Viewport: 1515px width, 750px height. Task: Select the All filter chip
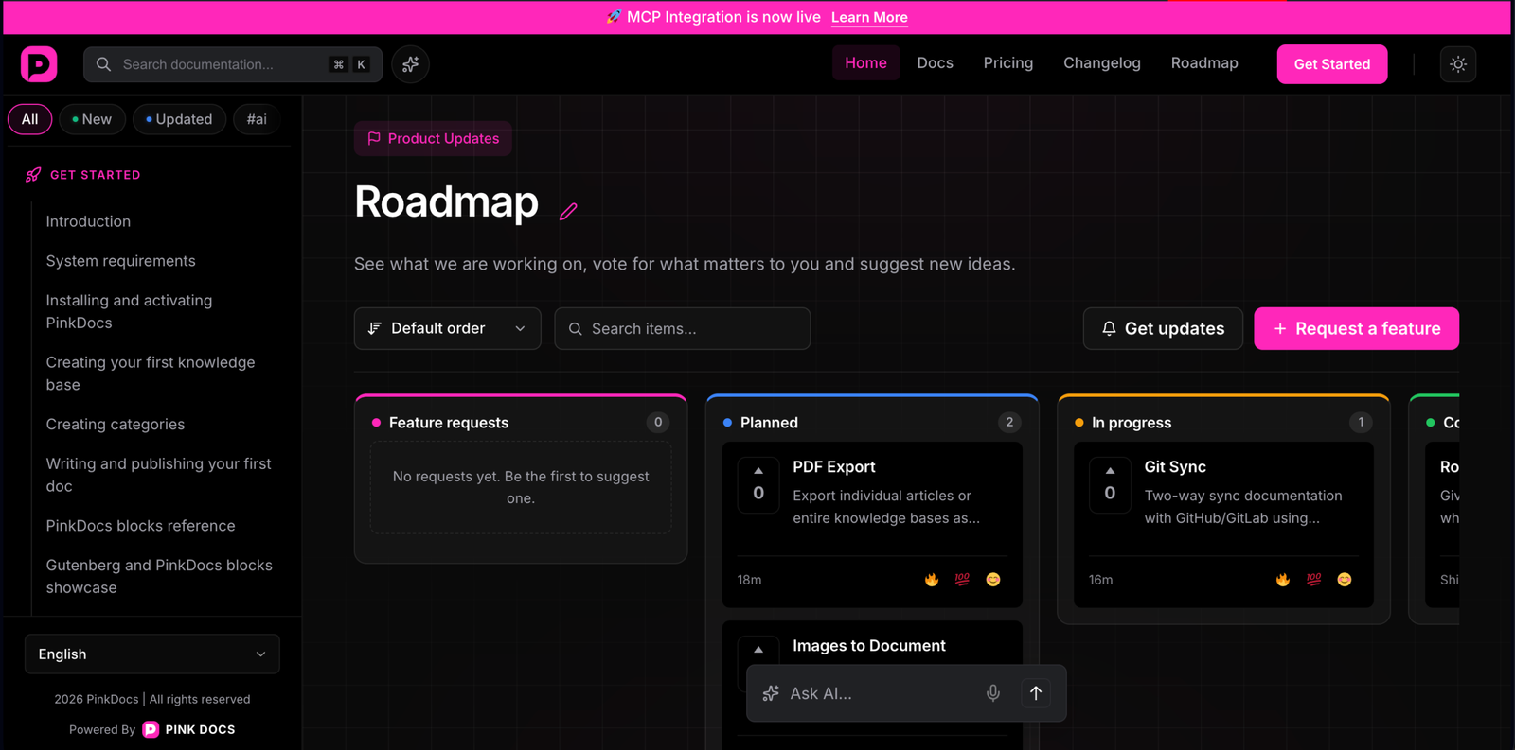click(30, 119)
